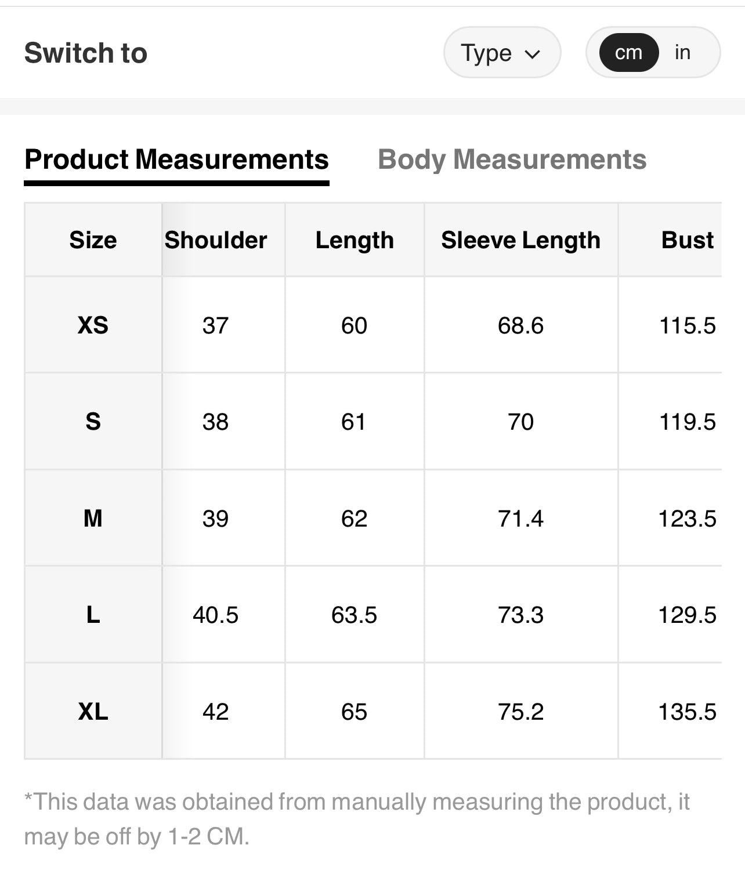
Task: Switch measurement units to inches
Action: (x=682, y=53)
